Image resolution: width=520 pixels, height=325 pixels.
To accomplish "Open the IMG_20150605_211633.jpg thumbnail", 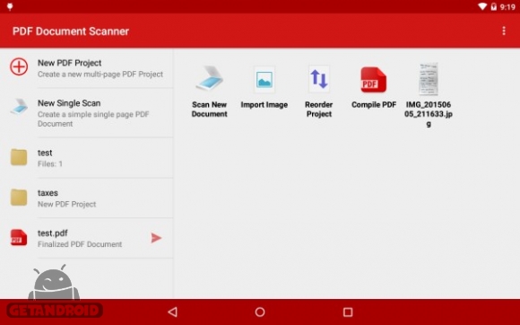I will [429, 79].
